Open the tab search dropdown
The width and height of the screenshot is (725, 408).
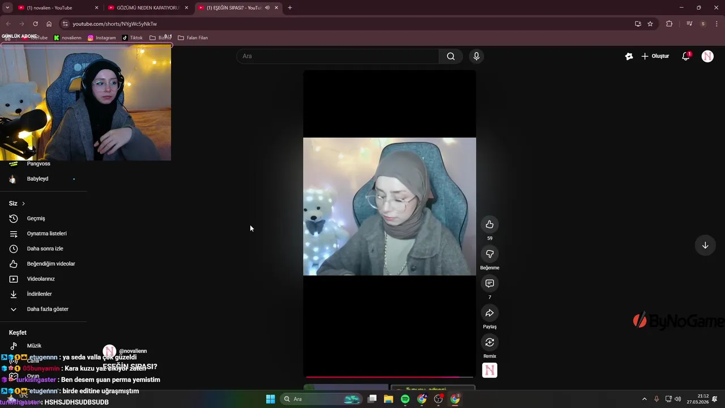coord(7,8)
